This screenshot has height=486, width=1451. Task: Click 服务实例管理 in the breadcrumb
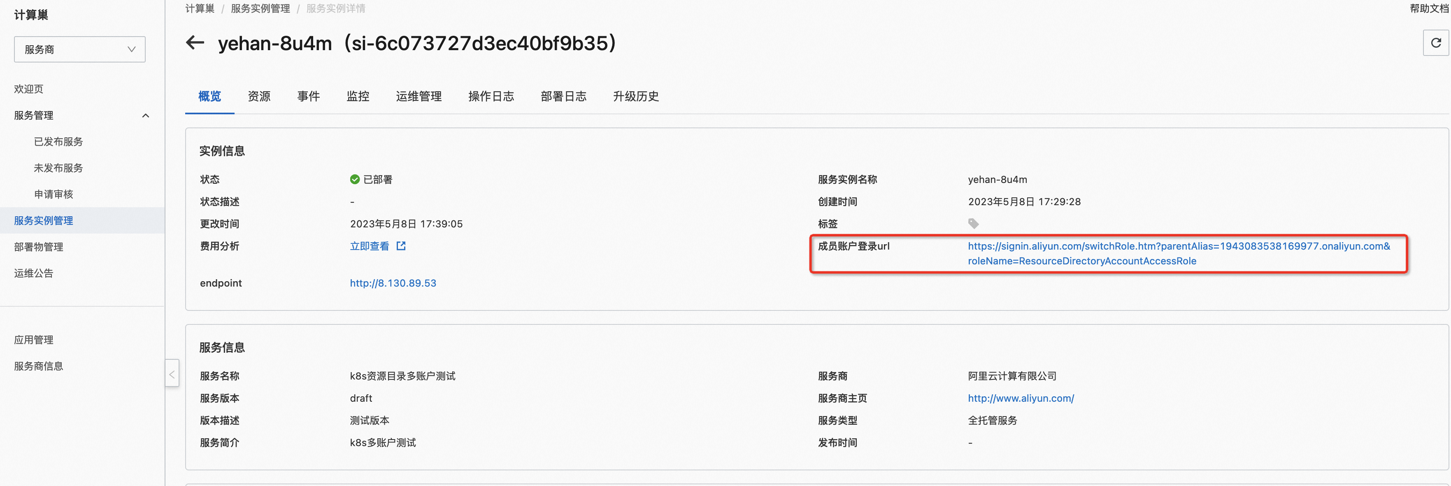260,8
